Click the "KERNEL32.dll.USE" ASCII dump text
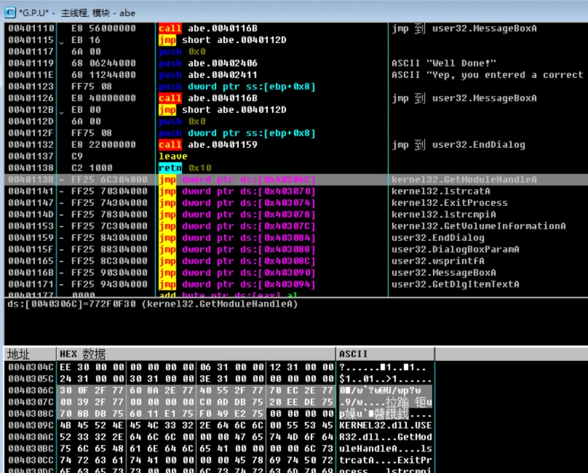588x473 pixels. click(x=385, y=426)
